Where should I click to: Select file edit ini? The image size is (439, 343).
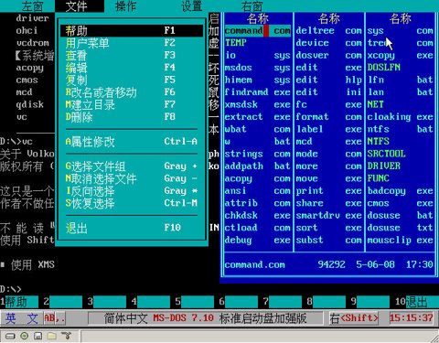pyautogui.click(x=329, y=92)
